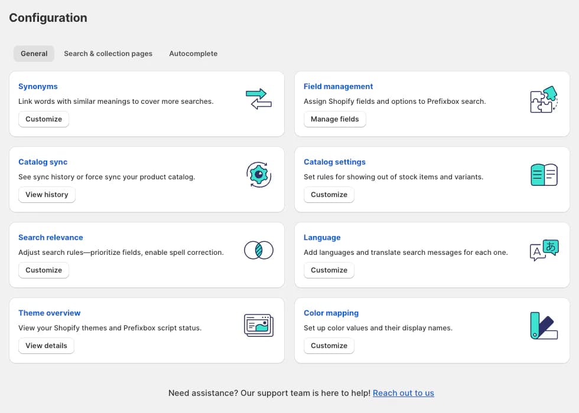Screen dimensions: 579x413
Task: Click the Manage fields button
Action: tap(334, 119)
